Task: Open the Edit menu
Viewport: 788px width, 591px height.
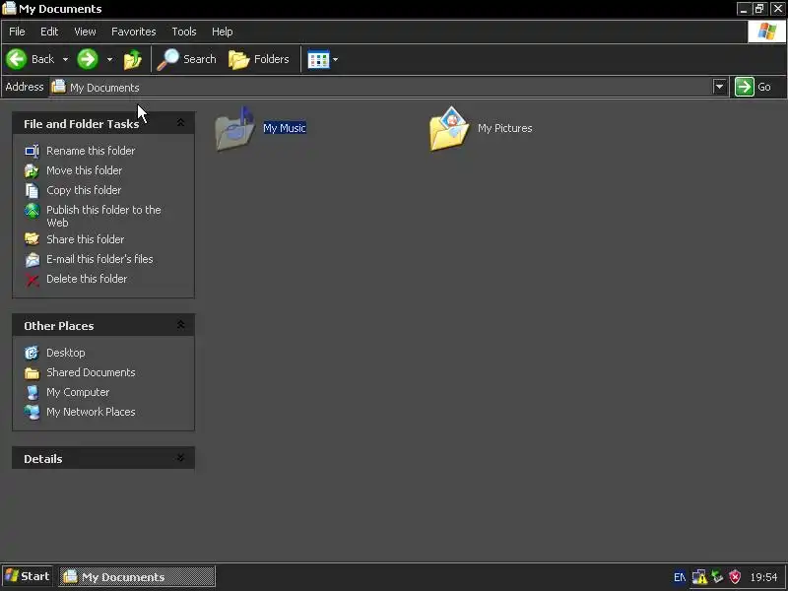Action: coord(49,32)
